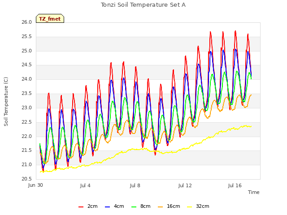Click the chart title Tonzi Soil Temperature Set A
Viewport: 287px width, 215px height.
[x=143, y=5]
